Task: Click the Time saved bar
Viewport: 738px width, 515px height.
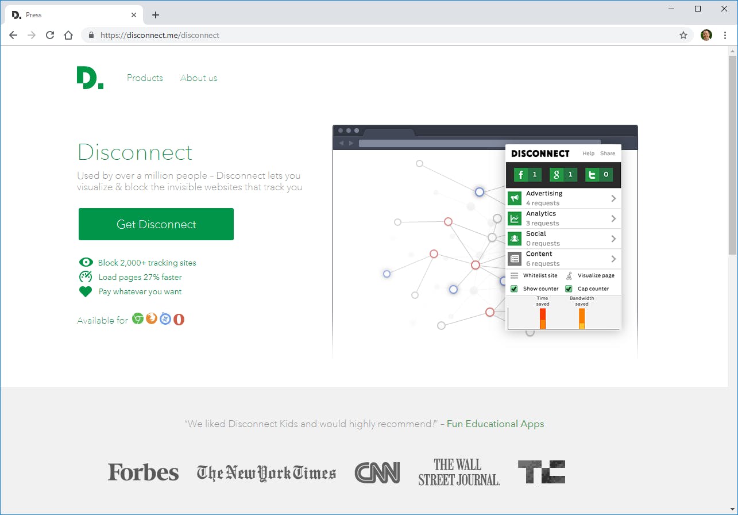Action: (543, 318)
